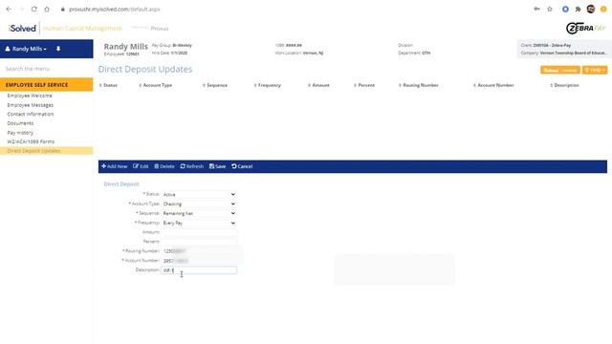Click the Edit toolbar button
This screenshot has width=612, height=344.
coord(141,166)
